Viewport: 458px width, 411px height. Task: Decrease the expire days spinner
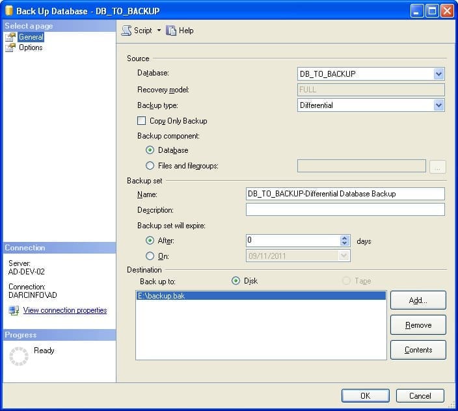pos(344,243)
